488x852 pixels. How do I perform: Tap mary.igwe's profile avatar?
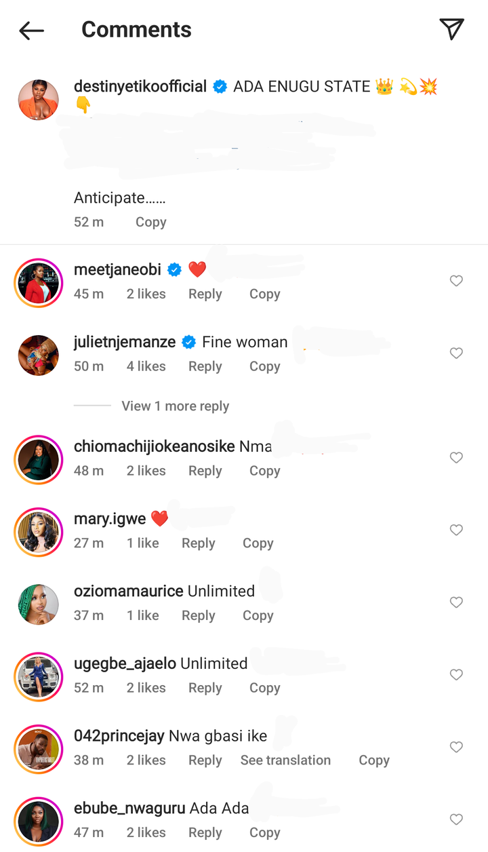tap(38, 530)
